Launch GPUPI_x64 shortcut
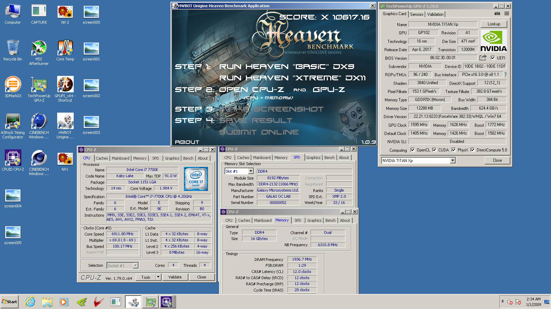This screenshot has height=309, width=551. click(x=65, y=89)
